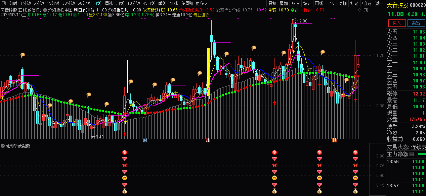Click orange up-arrow icon in leftmost signal column
Viewport: 426px width, 196px height.
(125, 178)
